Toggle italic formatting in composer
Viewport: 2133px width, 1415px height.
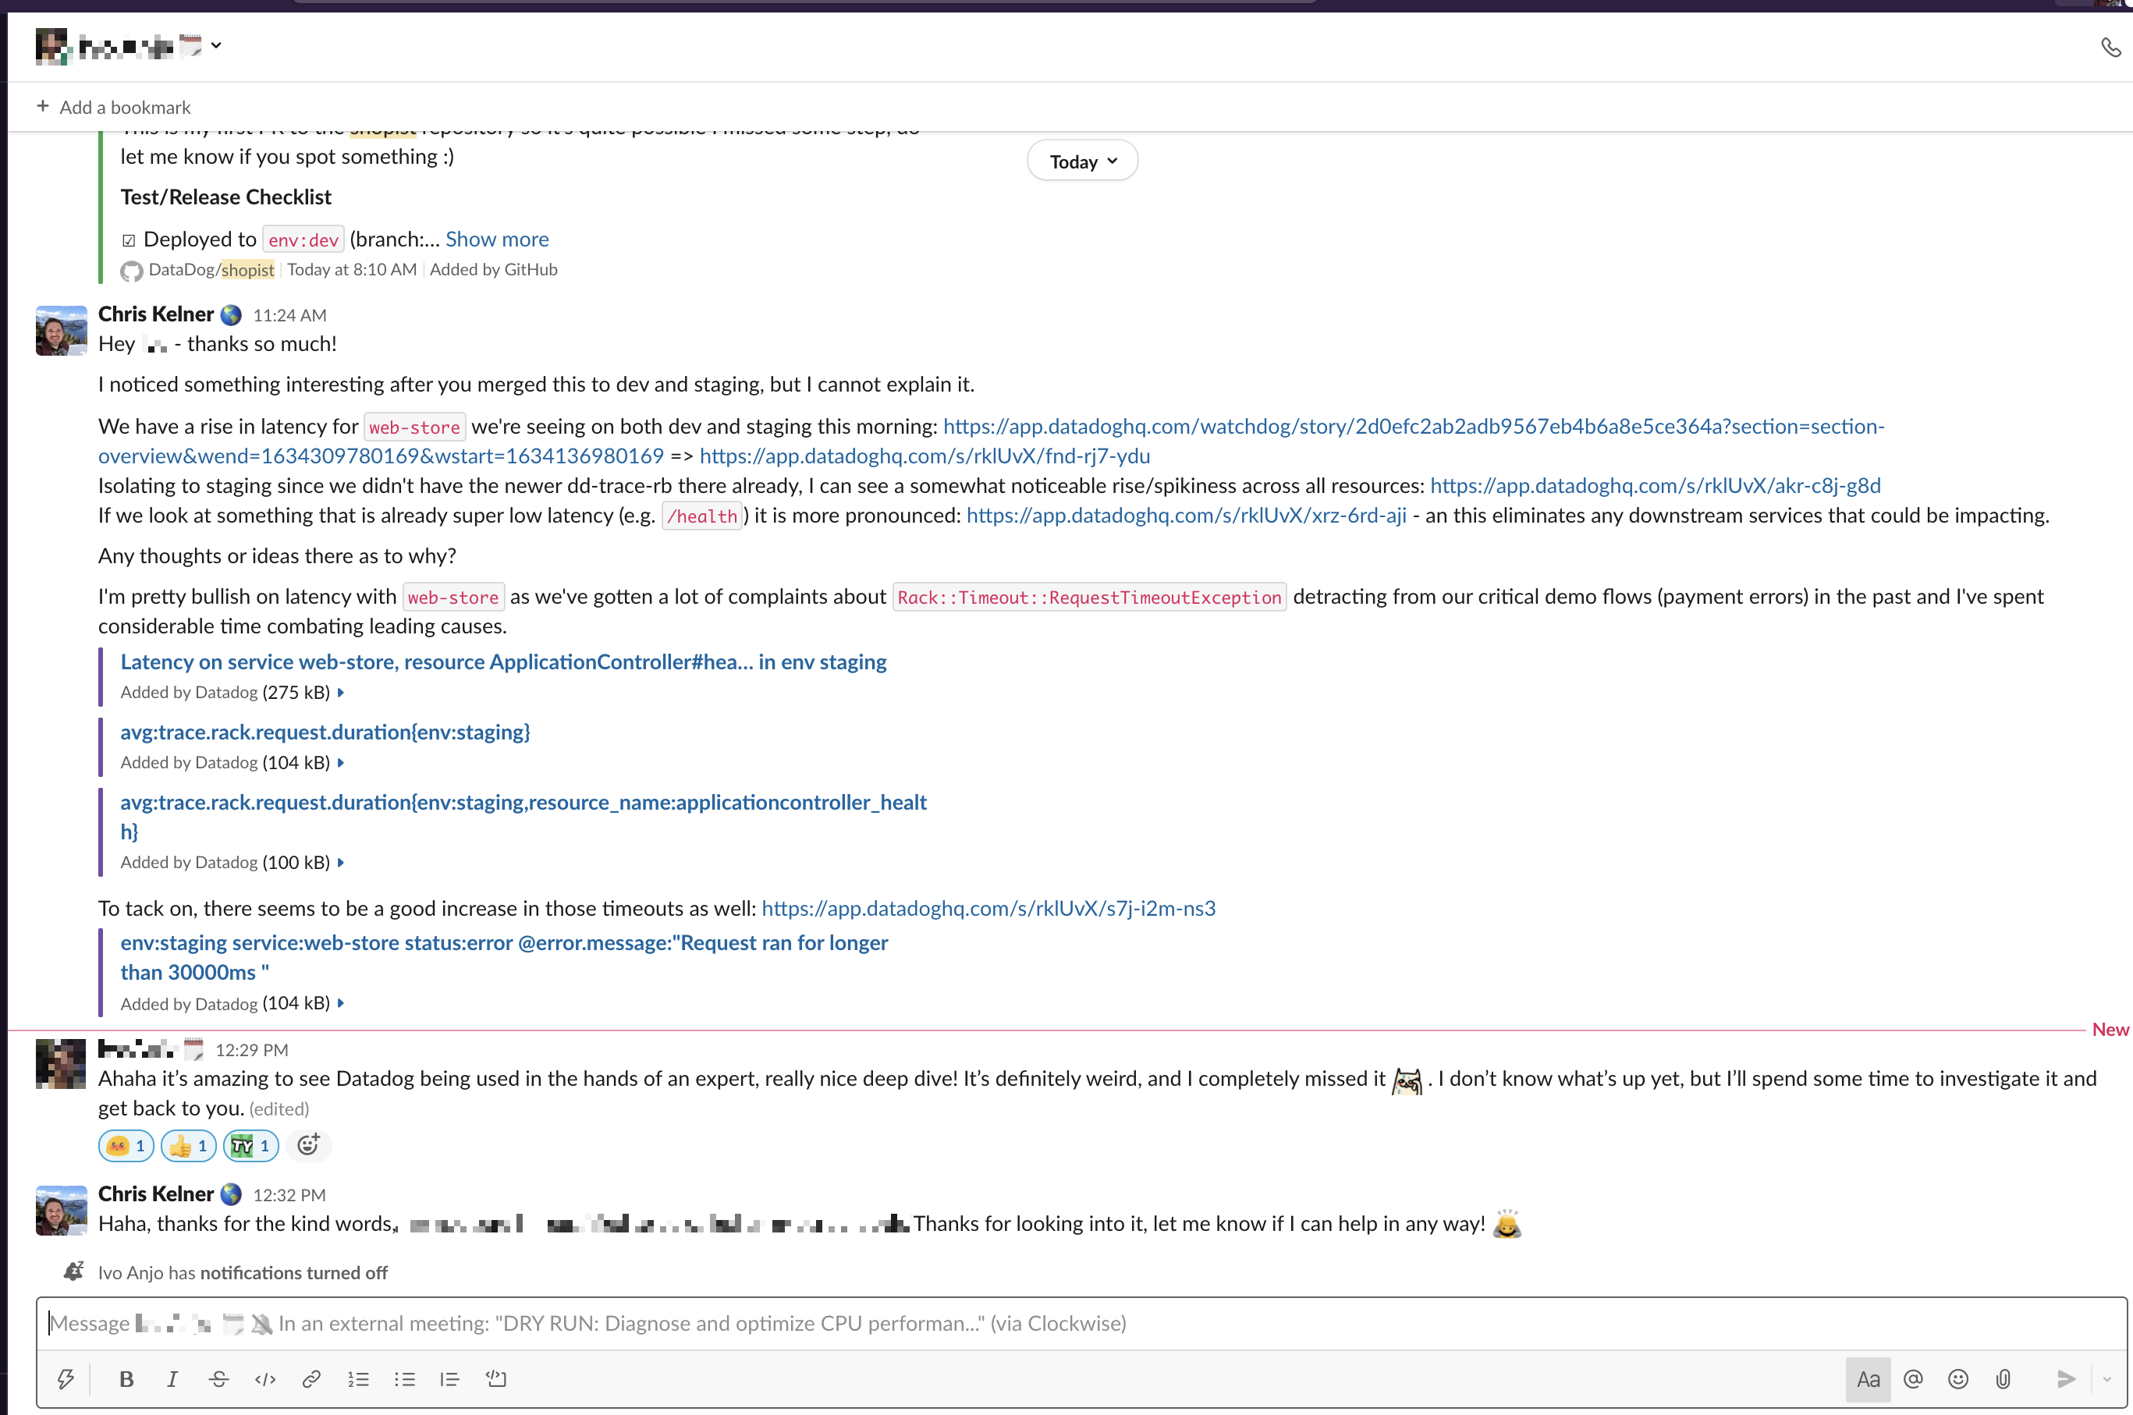click(172, 1379)
